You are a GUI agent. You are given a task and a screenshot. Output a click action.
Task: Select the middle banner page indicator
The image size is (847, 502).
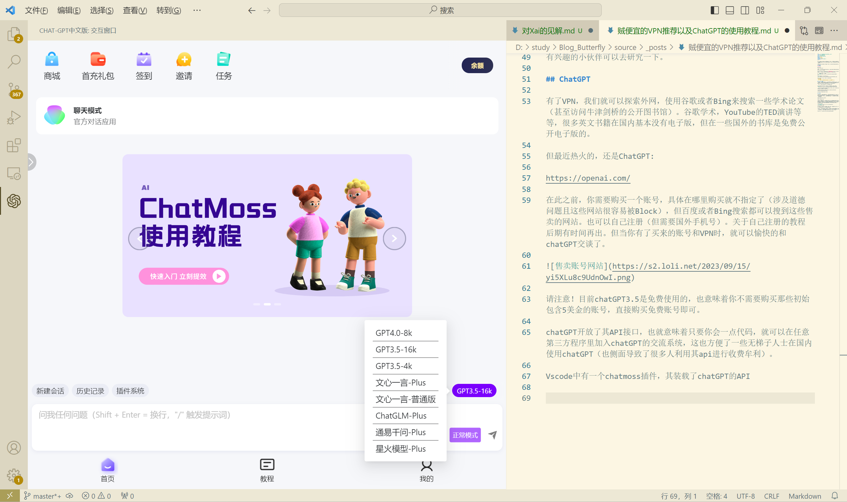pos(267,304)
